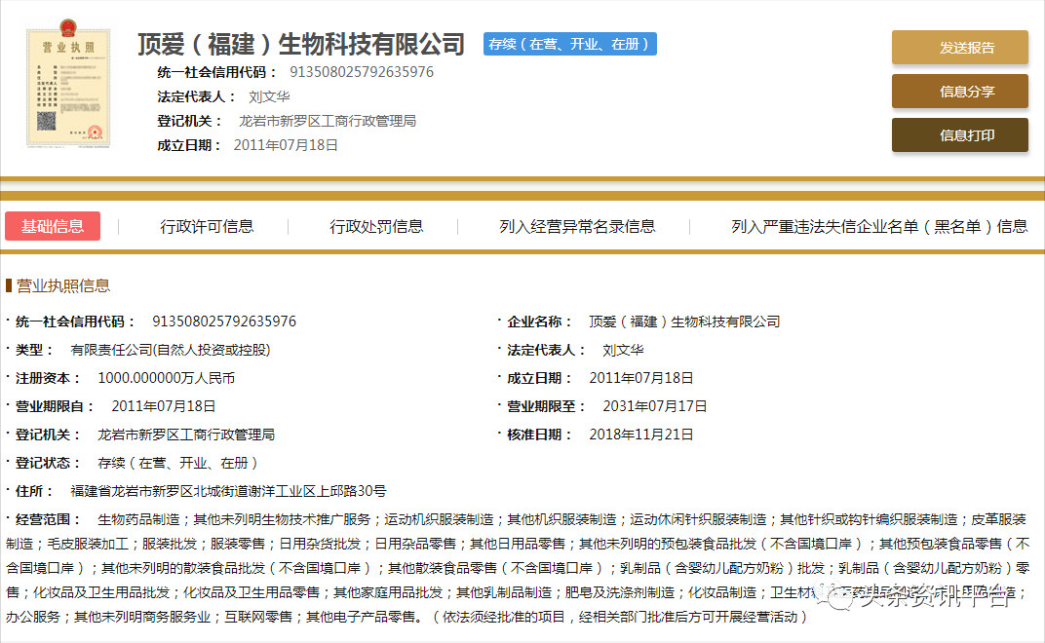Open the 营业执照 license thumbnail image
This screenshot has width=1045, height=643.
tap(67, 83)
